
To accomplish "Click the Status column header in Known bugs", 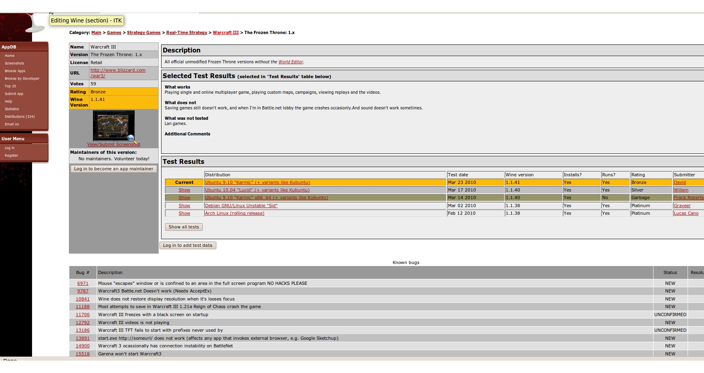I will pos(670,273).
